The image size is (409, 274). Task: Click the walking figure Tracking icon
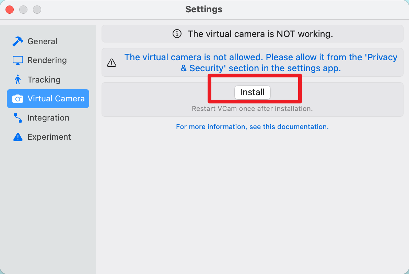[17, 80]
